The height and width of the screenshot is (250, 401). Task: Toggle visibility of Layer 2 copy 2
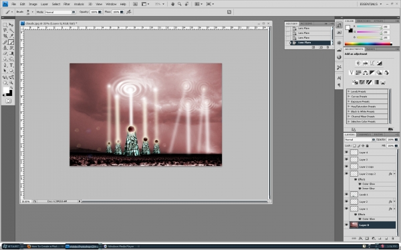tap(346, 174)
